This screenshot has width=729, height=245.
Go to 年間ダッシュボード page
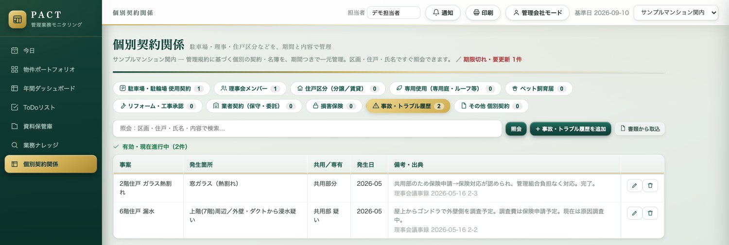point(51,88)
